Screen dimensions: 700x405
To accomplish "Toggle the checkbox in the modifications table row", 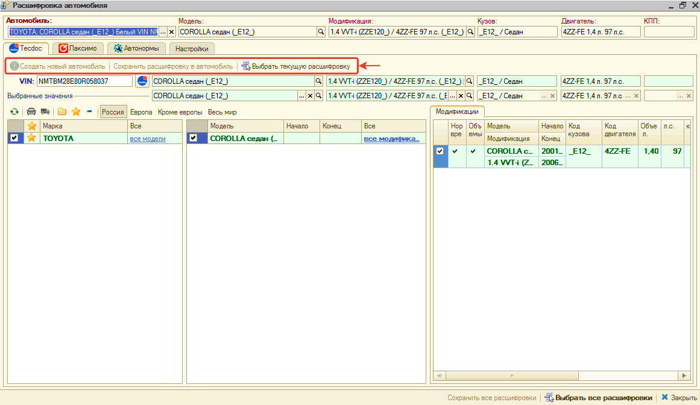I will tap(440, 151).
